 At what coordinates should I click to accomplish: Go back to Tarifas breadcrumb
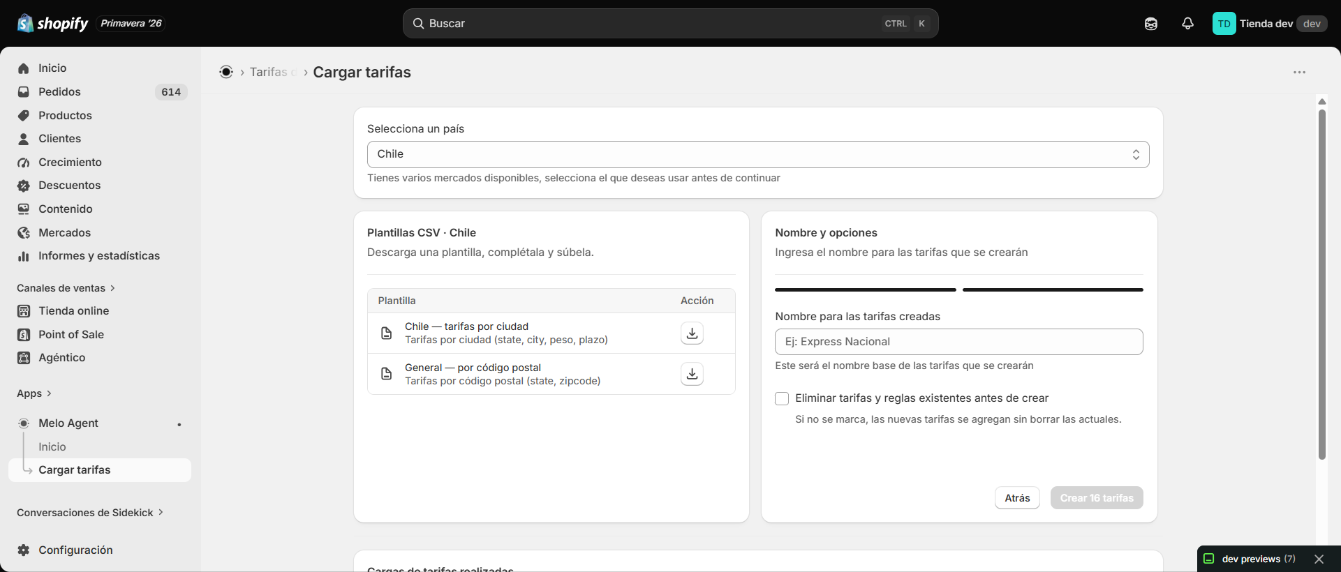click(273, 72)
